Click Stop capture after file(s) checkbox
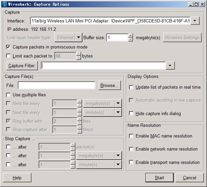The image size is (207, 187). [x=8, y=129]
